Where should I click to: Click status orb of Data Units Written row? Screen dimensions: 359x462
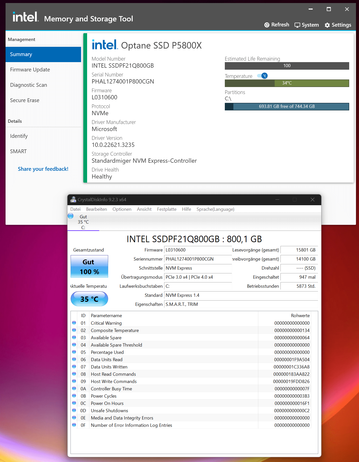pos(74,366)
